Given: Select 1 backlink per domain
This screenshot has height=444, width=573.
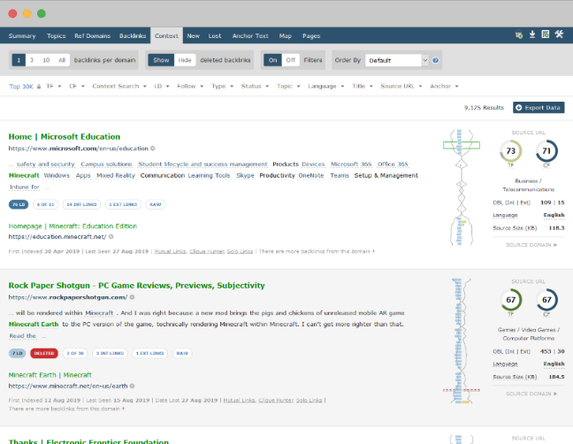Looking at the screenshot, I should point(19,60).
